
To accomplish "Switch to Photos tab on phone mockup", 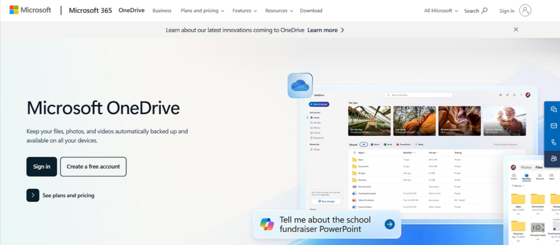I will pos(526,167).
